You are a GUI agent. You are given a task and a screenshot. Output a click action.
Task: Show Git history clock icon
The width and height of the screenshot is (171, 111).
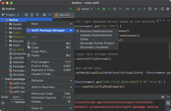150,9
